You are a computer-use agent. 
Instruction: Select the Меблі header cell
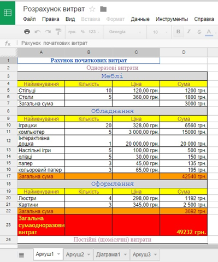[x=113, y=76]
